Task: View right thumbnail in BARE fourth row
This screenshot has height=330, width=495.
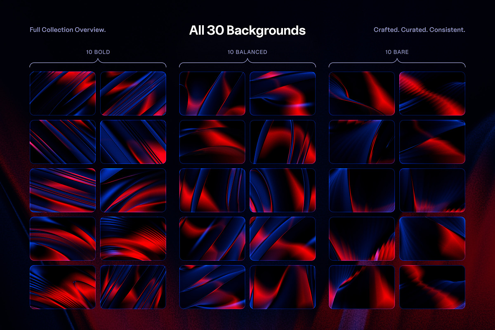Action: pos(432,238)
